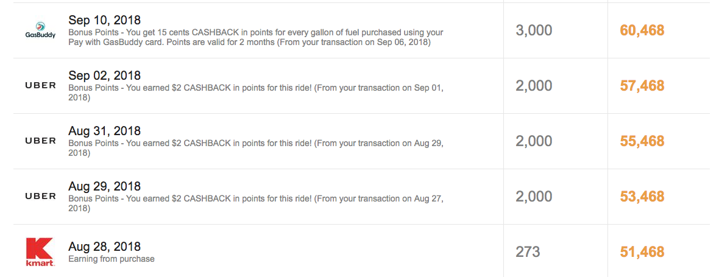Click 'Earning from purchase' description text
Viewport: 719px width, 277px height.
click(x=112, y=259)
